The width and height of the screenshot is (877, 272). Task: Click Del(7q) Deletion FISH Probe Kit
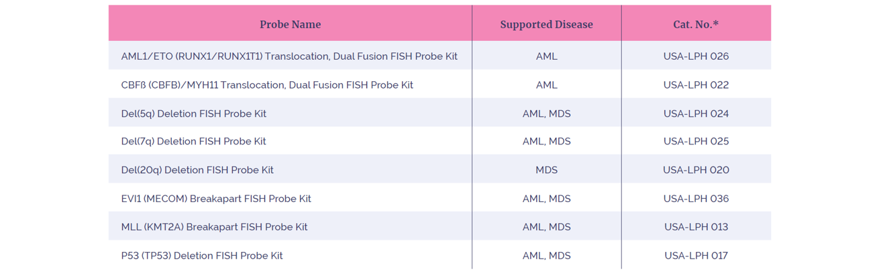(193, 142)
